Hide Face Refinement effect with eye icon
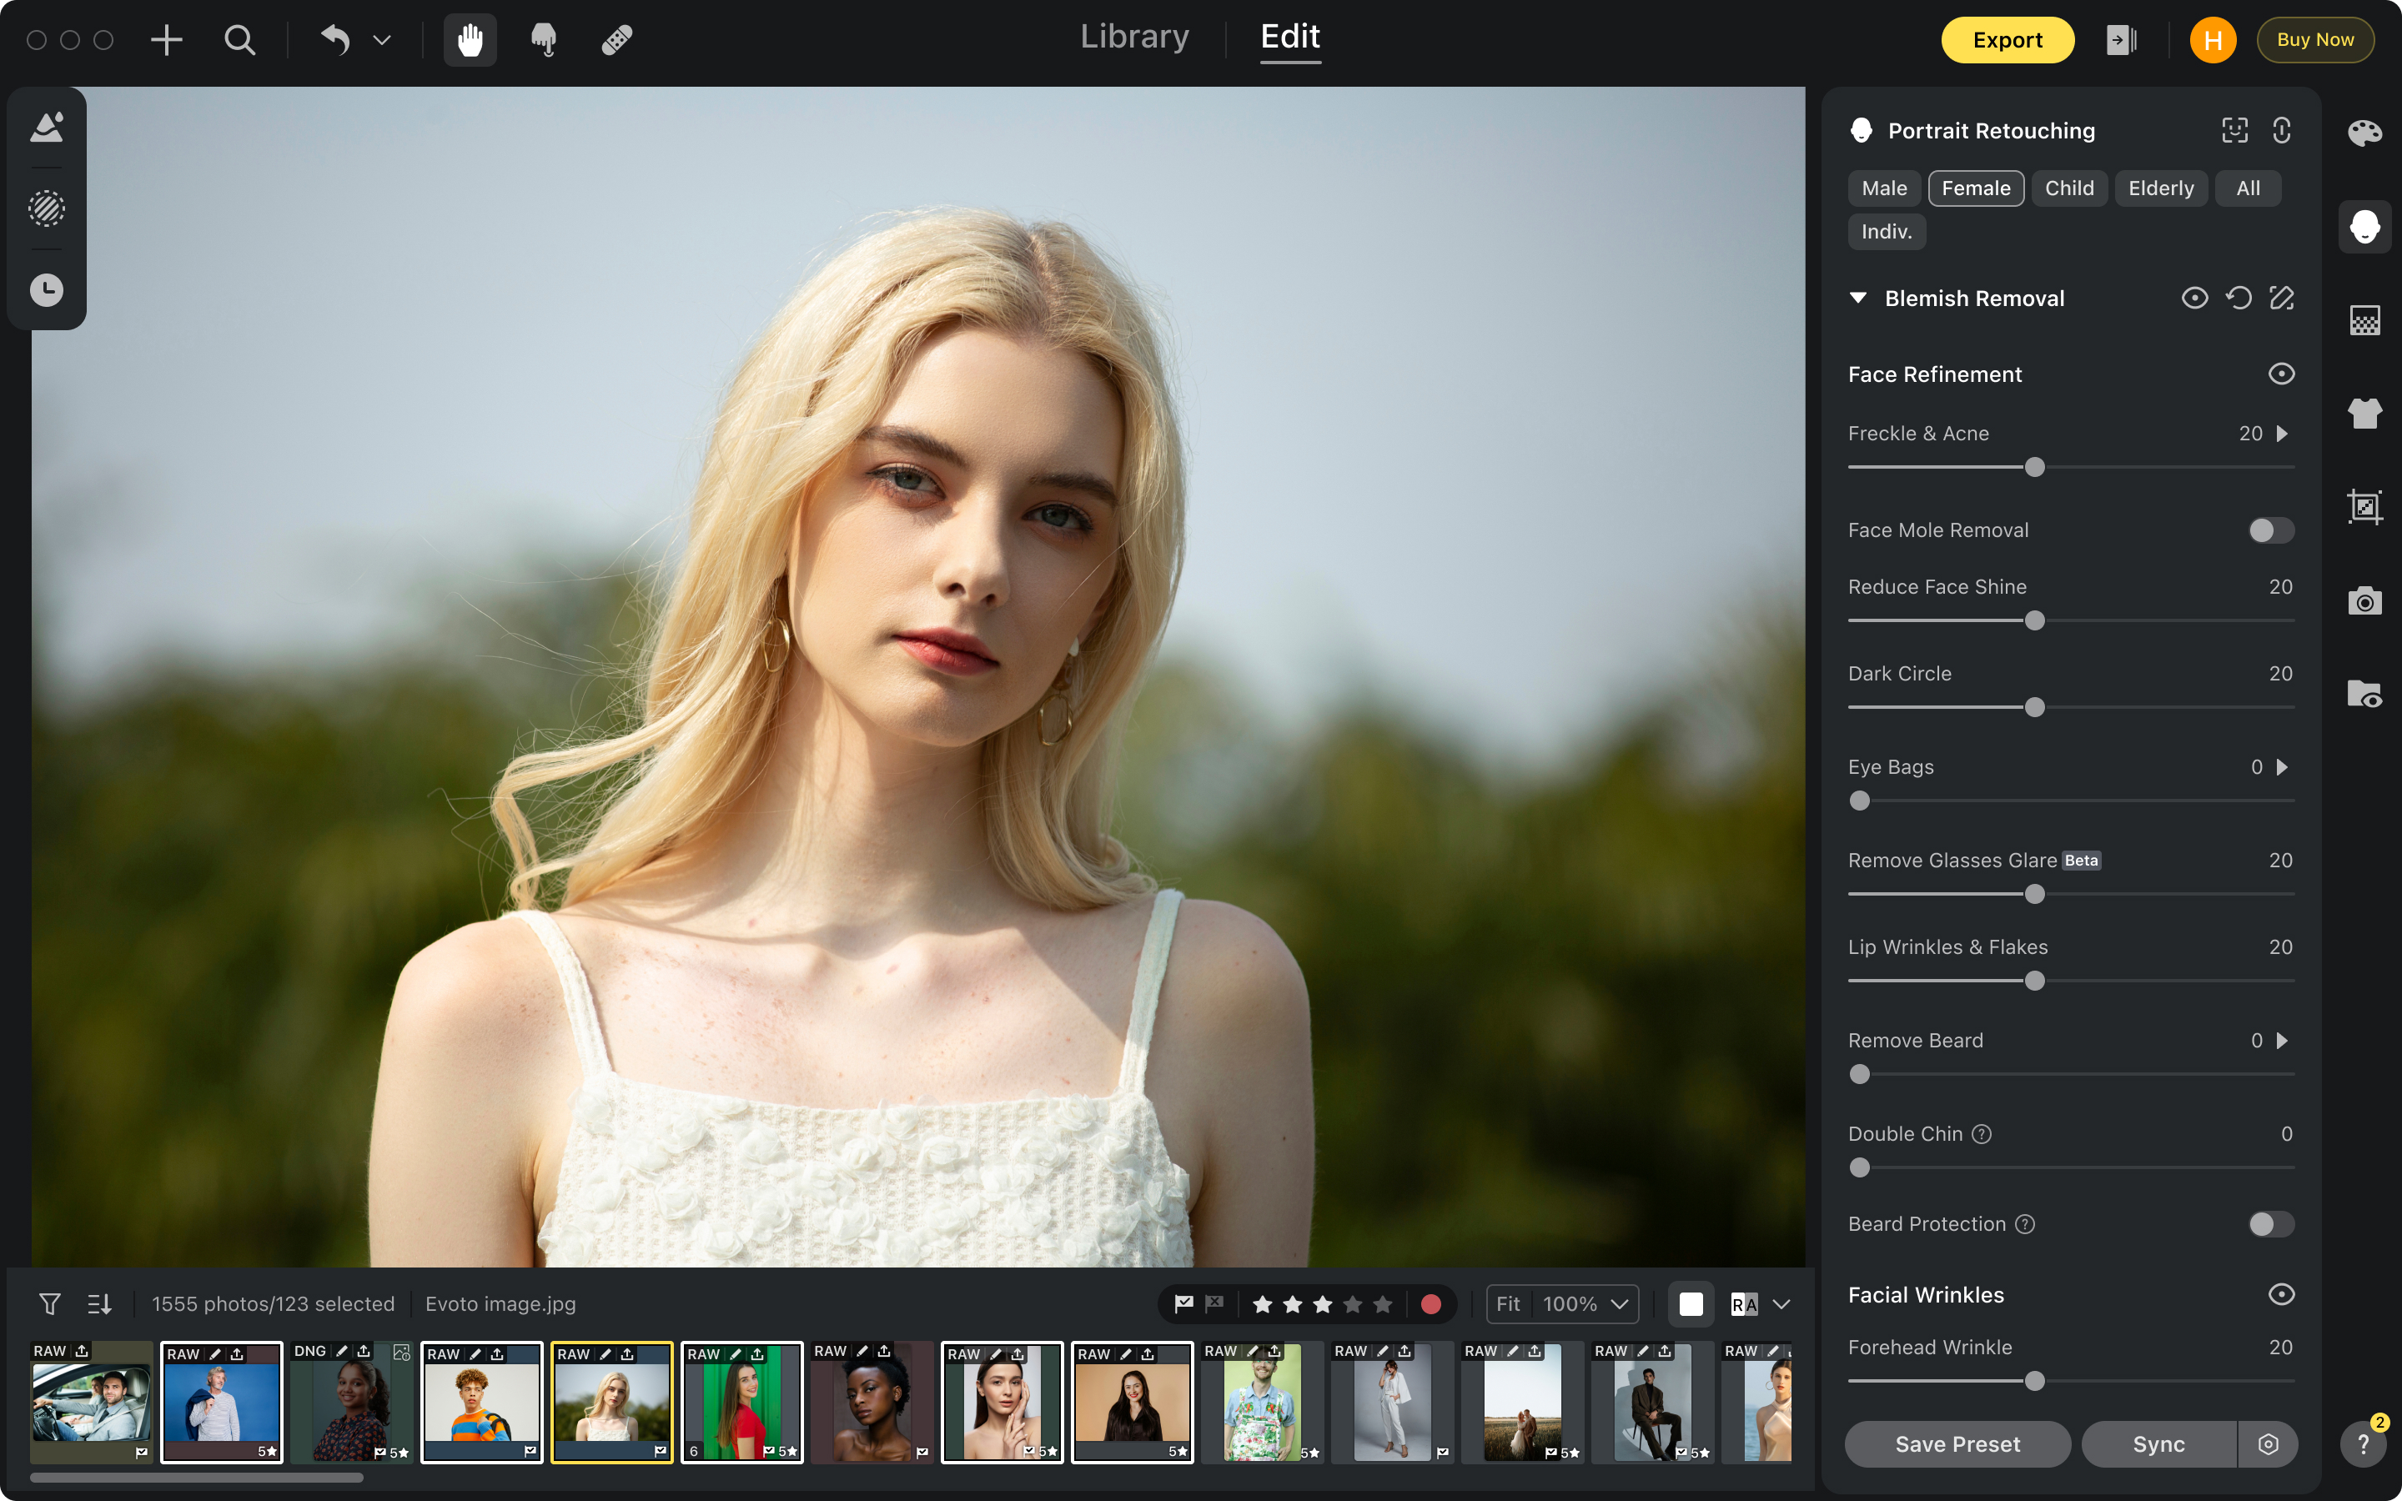This screenshot has height=1501, width=2402. (x=2281, y=374)
